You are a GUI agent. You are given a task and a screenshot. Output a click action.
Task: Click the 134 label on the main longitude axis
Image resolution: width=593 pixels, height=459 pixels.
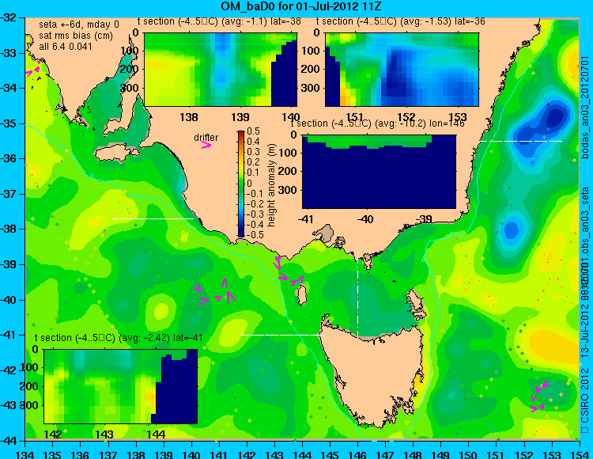point(25,453)
